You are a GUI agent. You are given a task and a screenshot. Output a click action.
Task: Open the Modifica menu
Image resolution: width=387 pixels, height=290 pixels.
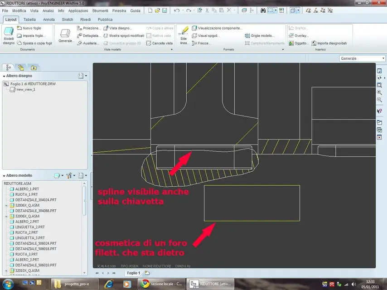19,11
